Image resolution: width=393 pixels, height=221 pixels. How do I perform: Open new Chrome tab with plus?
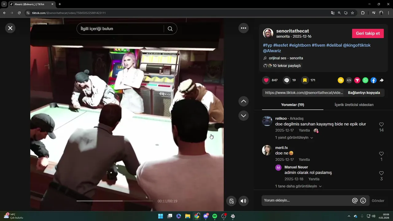(x=60, y=4)
